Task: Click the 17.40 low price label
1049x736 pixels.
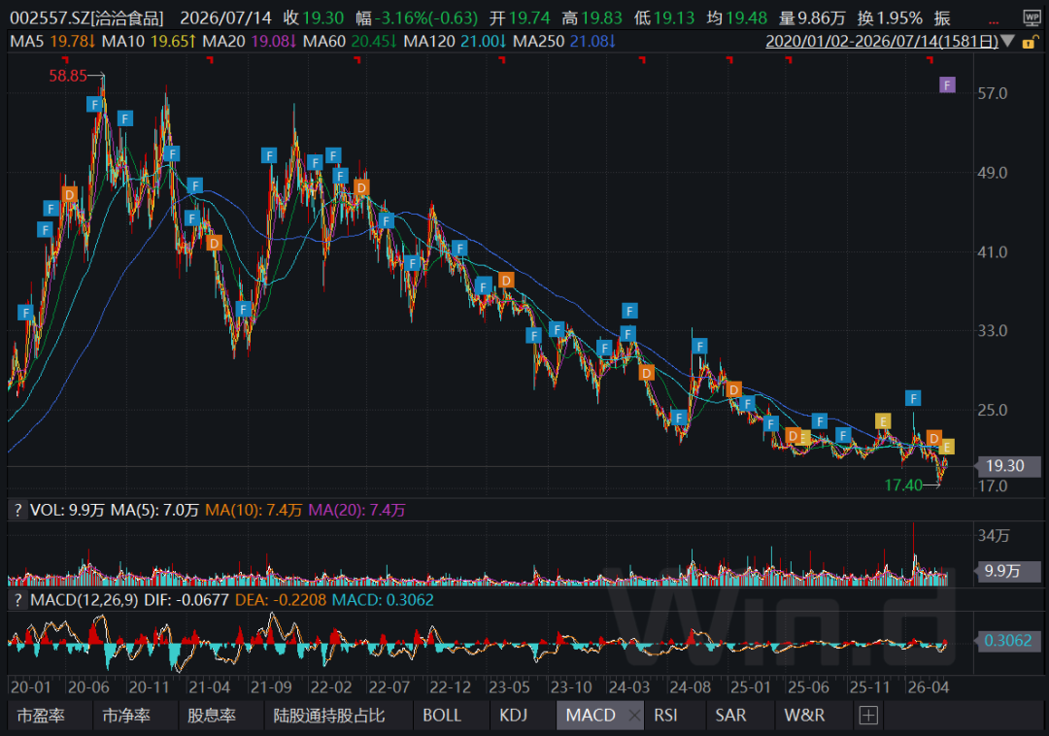Action: point(903,485)
